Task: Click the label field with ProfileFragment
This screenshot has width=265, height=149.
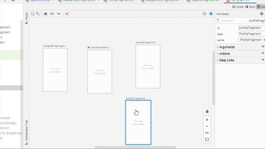Action: pos(252,34)
